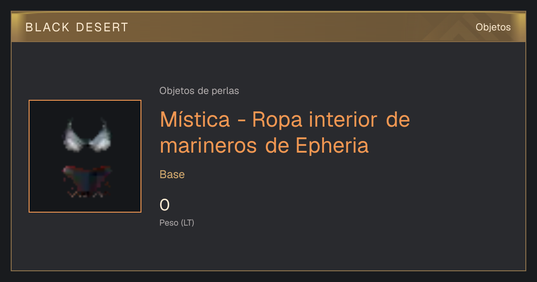
Task: Click the dark briefs part of item icon
Action: pos(87,181)
